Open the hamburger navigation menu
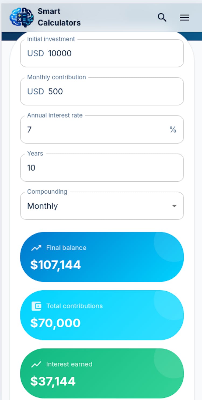 [x=184, y=18]
